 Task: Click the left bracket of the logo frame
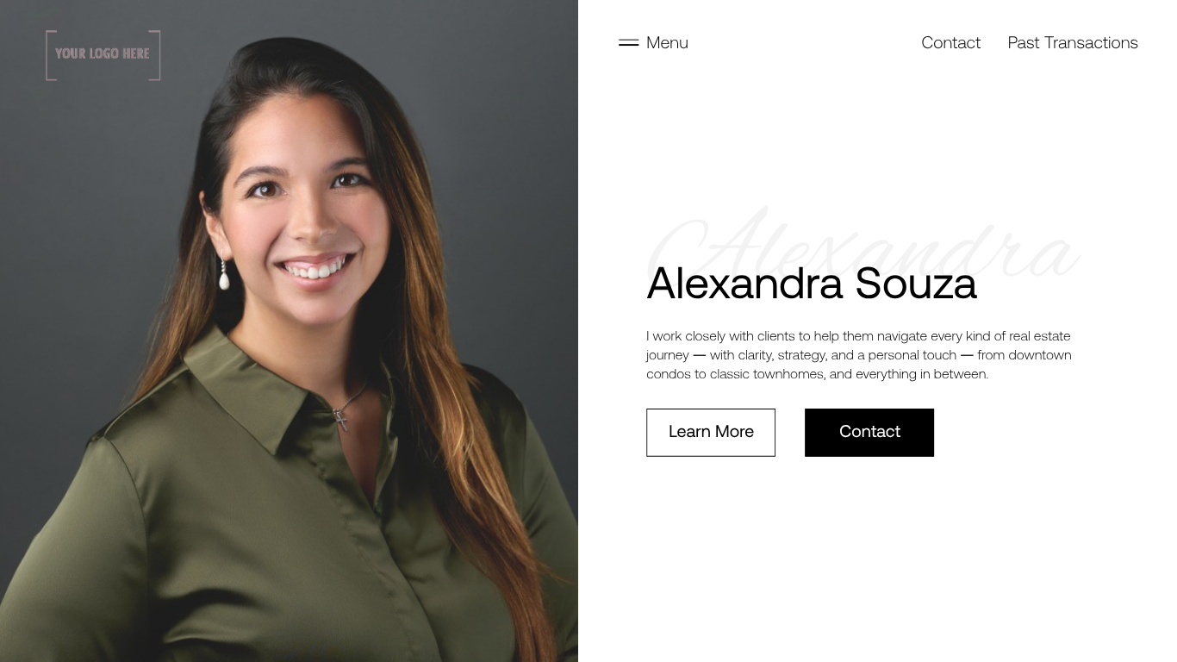coord(50,55)
